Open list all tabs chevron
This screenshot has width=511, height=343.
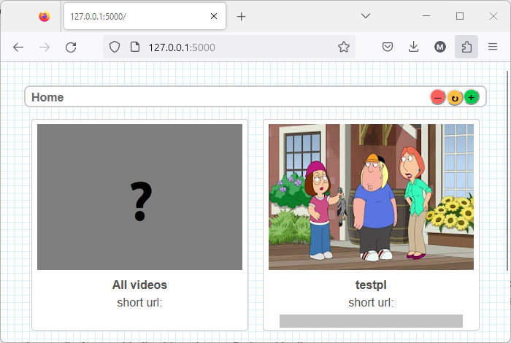[366, 15]
